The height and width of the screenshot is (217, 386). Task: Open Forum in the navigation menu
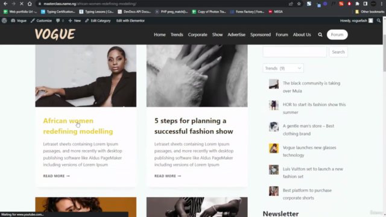(282, 35)
